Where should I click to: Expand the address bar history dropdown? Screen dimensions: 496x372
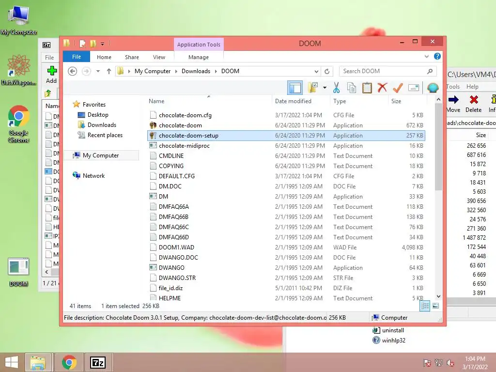[316, 71]
